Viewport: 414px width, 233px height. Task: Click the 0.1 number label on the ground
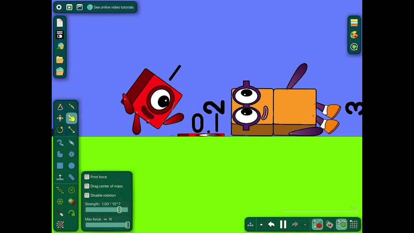pos(206,123)
